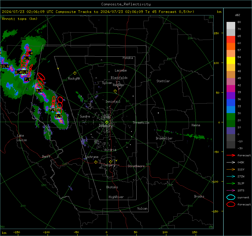Viewport: 252px width, 236px height.
Task: Click the Stettler town label
Action: click(163, 81)
